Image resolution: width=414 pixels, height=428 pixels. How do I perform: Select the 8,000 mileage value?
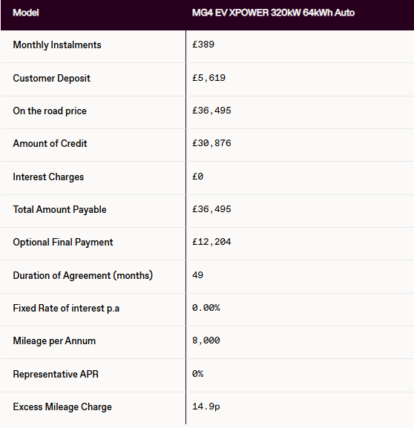206,340
